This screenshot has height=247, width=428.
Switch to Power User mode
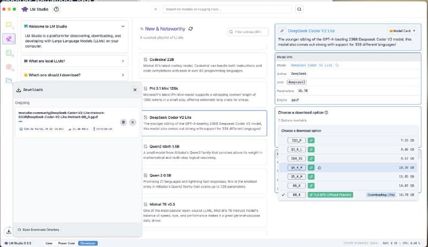click(x=66, y=243)
